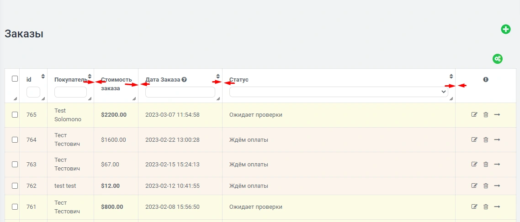Delete order 764 with trash icon
The width and height of the screenshot is (520, 222).
(x=486, y=139)
